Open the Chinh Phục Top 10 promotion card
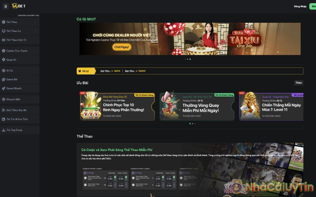Image resolution: width=316 pixels, height=197 pixels. (118, 106)
